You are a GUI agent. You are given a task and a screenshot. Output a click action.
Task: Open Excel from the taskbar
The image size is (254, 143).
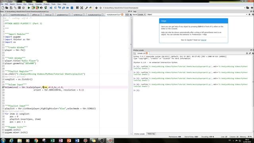coord(52,140)
